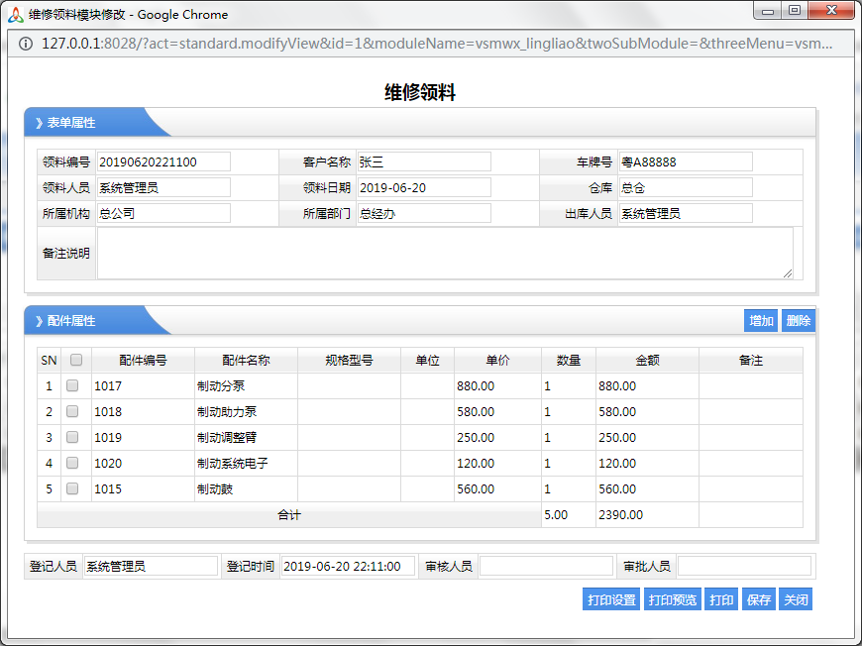Check the box for part 1017
Screen dimensions: 862x646
(x=72, y=385)
